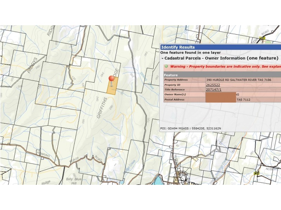Open Property ID 2625522 link
Viewport: 281px width, 210px height.
pos(213,85)
